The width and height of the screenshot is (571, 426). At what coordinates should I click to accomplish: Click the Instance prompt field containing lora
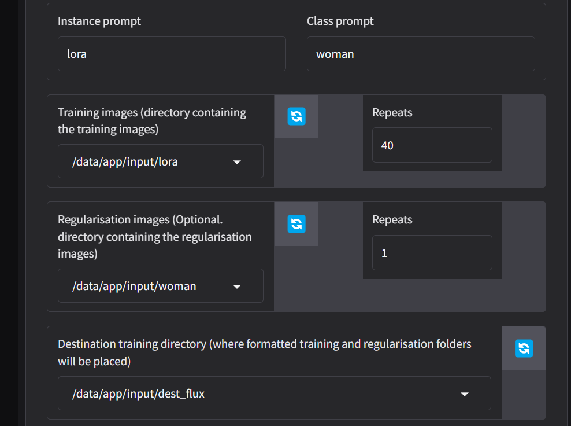pyautogui.click(x=172, y=54)
